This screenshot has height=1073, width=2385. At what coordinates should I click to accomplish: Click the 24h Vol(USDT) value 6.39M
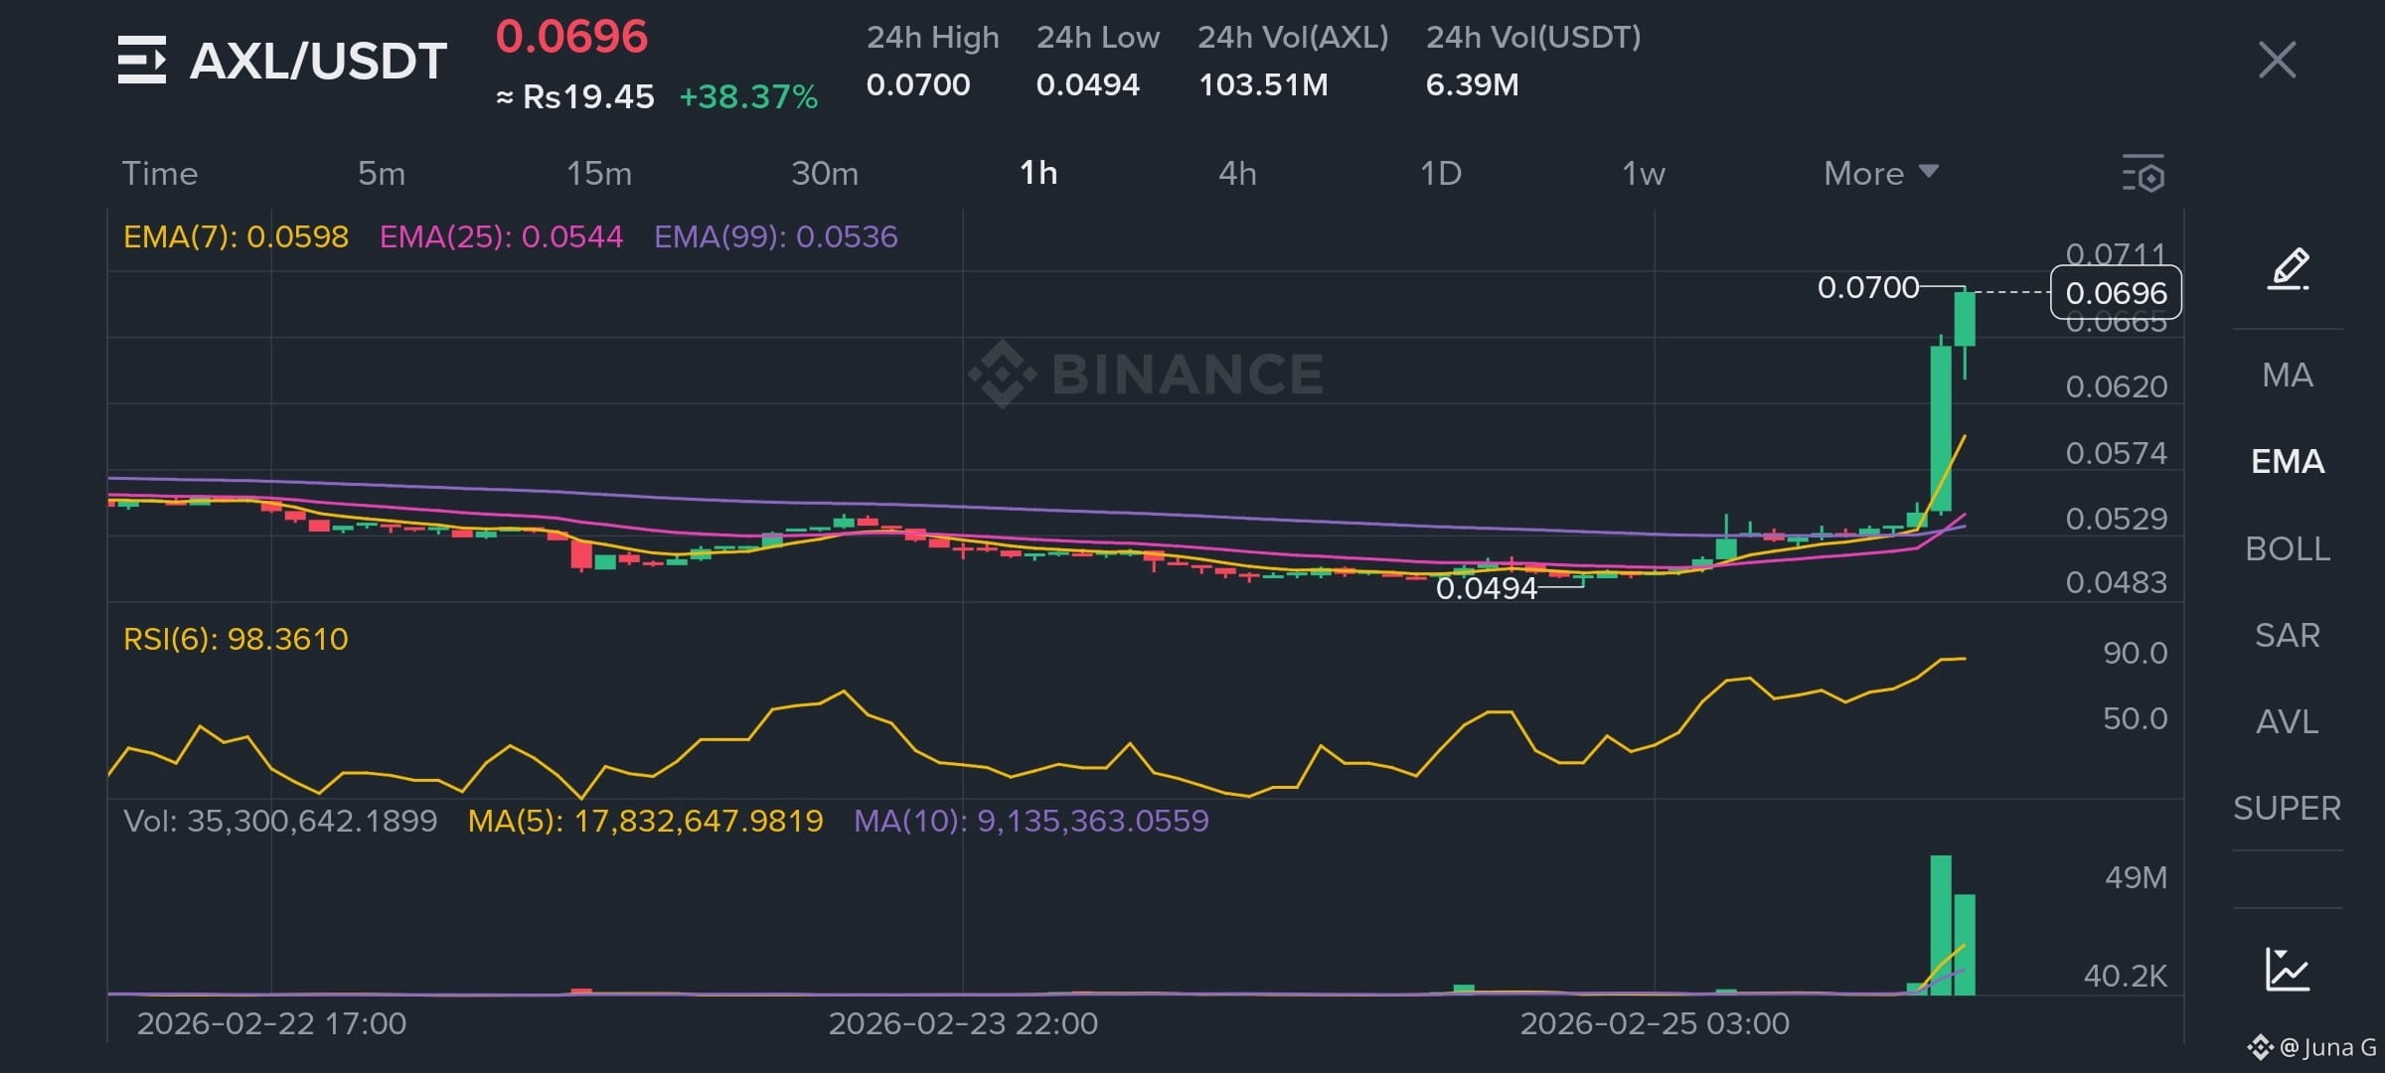click(x=1472, y=85)
